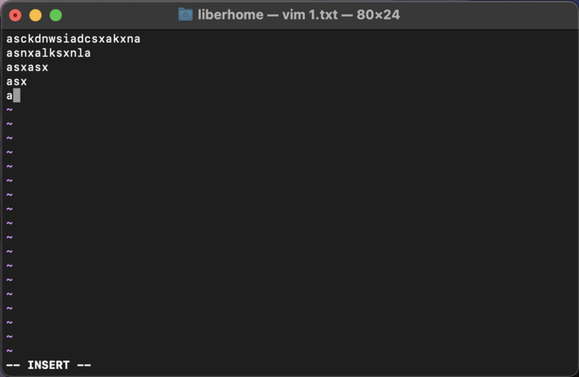Click the final character of asckdnwsiadcsxakxna
This screenshot has height=377, width=579.
pos(137,39)
